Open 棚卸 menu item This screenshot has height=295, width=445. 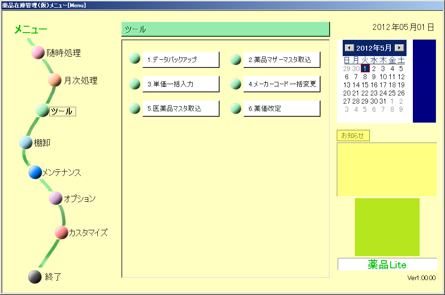tap(42, 143)
